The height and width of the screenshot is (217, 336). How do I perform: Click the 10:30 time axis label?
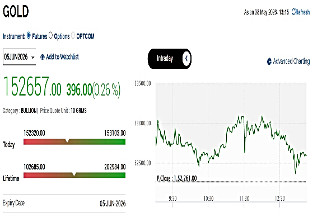point(208,199)
